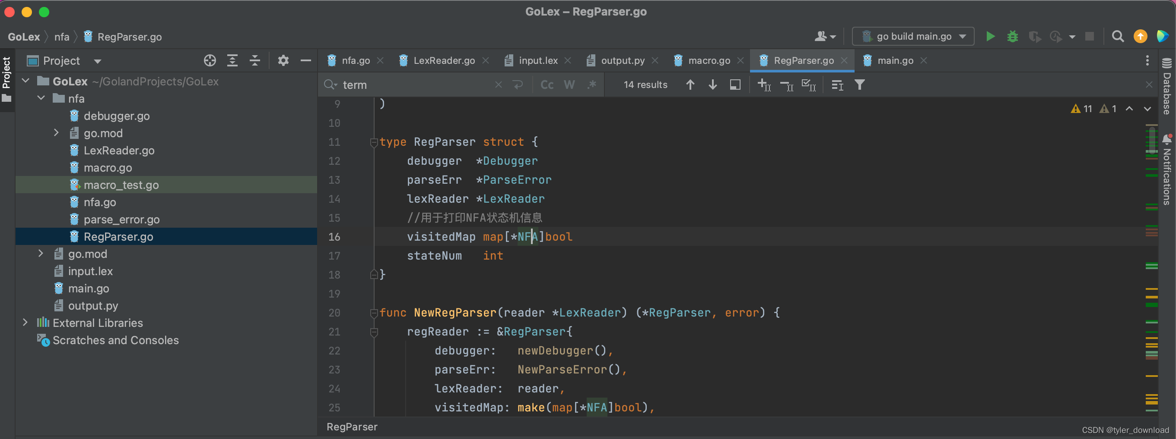The height and width of the screenshot is (439, 1176).
Task: Toggle Words option in find bar
Action: 569,85
